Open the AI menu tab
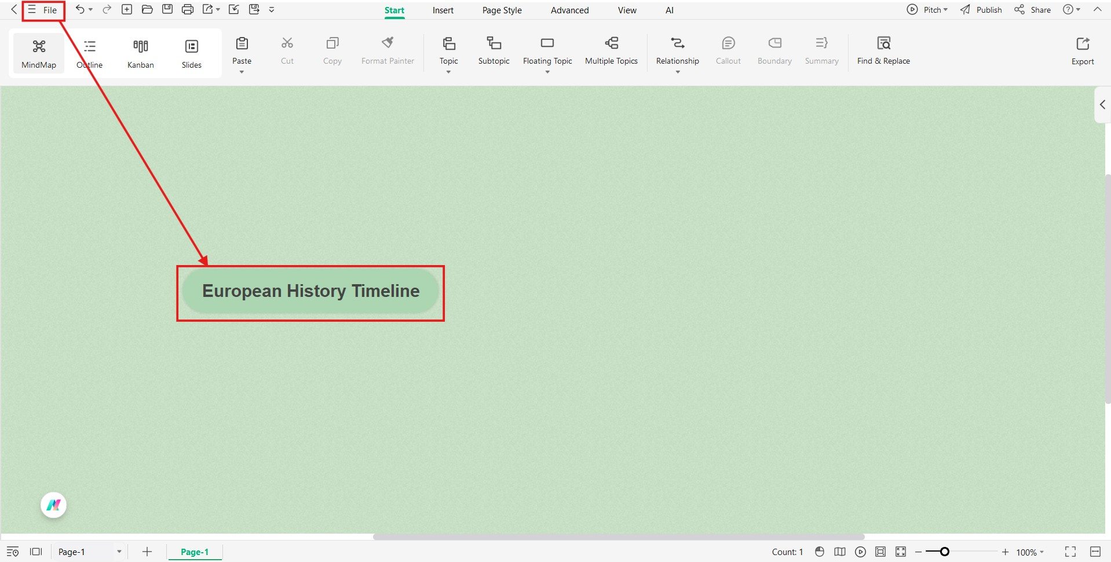Screen dimensions: 1111x562 click(x=669, y=10)
